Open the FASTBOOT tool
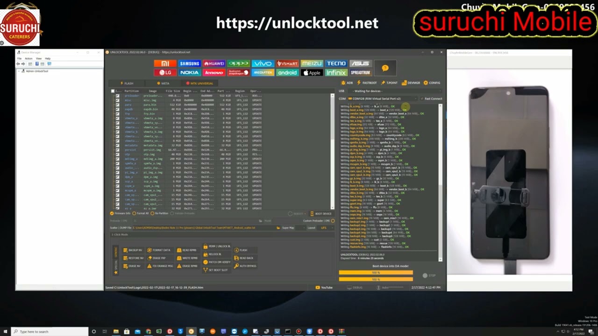This screenshot has width=598, height=336. click(367, 83)
